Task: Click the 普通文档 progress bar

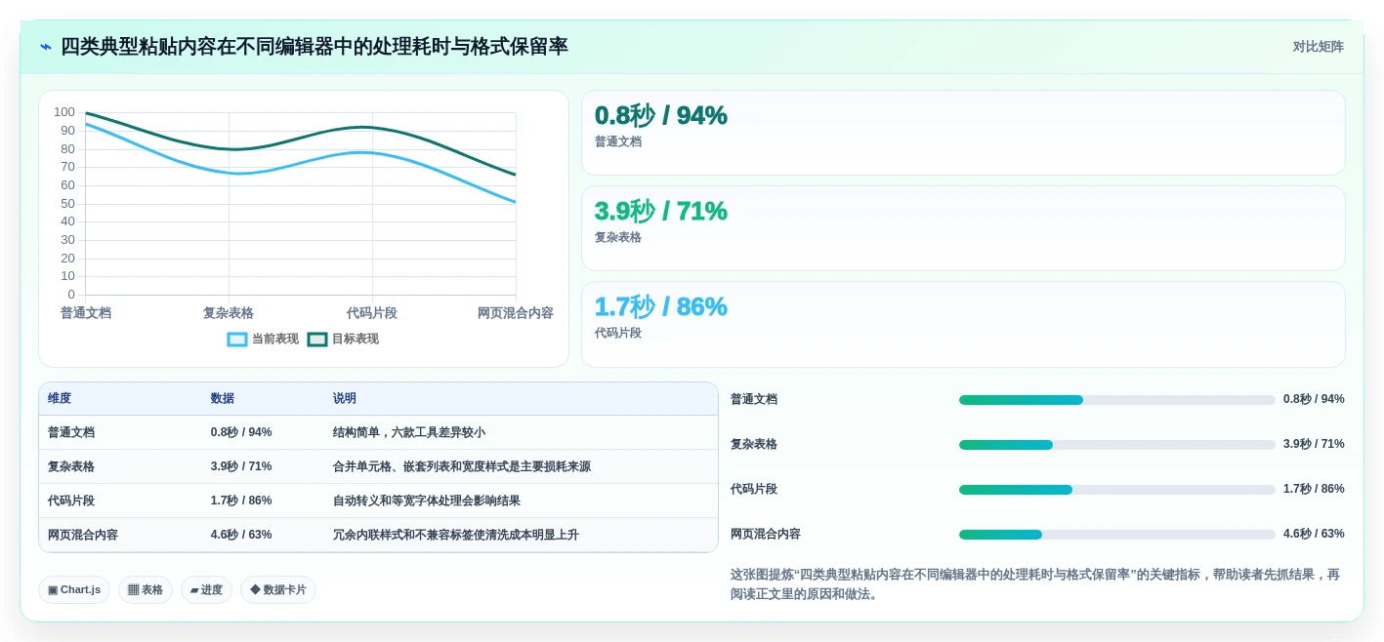Action: tap(1117, 400)
